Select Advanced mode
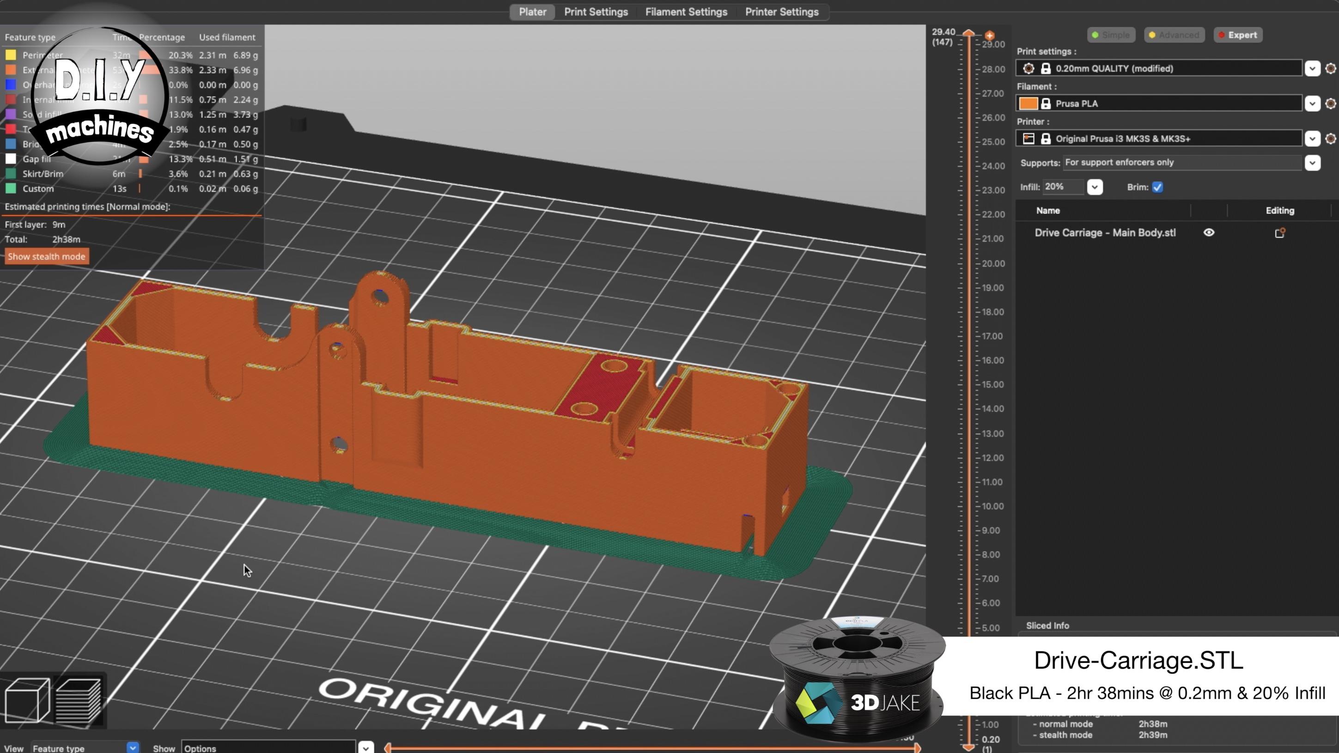Screen dimensions: 1339x753 pyautogui.click(x=1174, y=35)
